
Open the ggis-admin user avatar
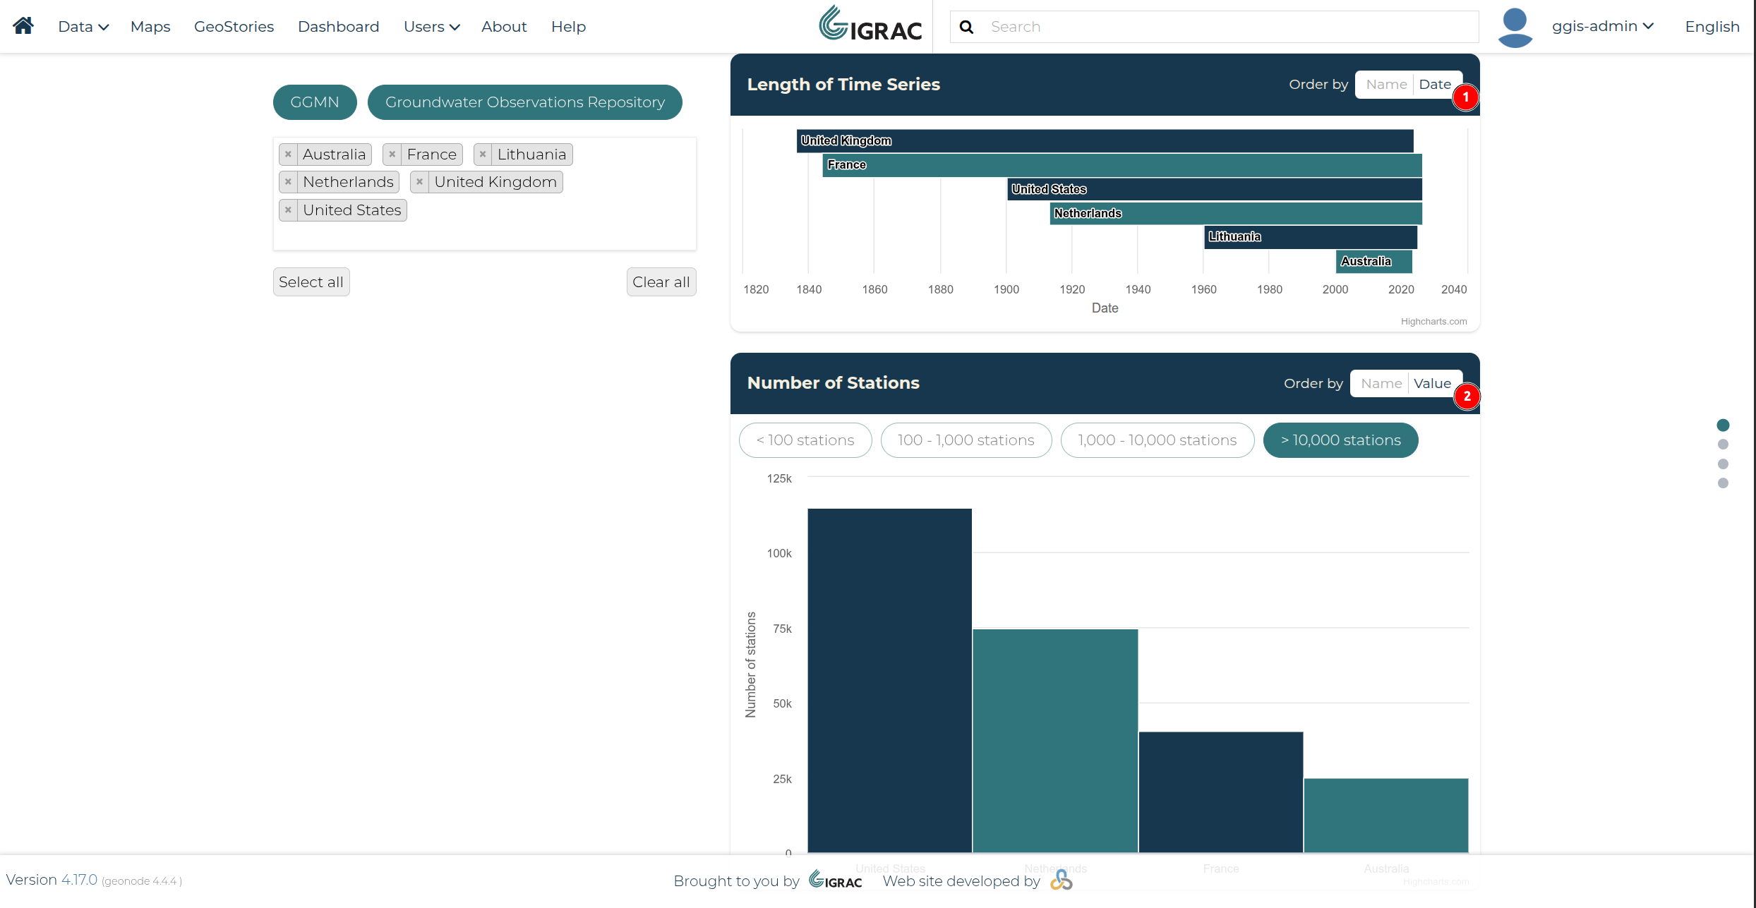pyautogui.click(x=1515, y=27)
